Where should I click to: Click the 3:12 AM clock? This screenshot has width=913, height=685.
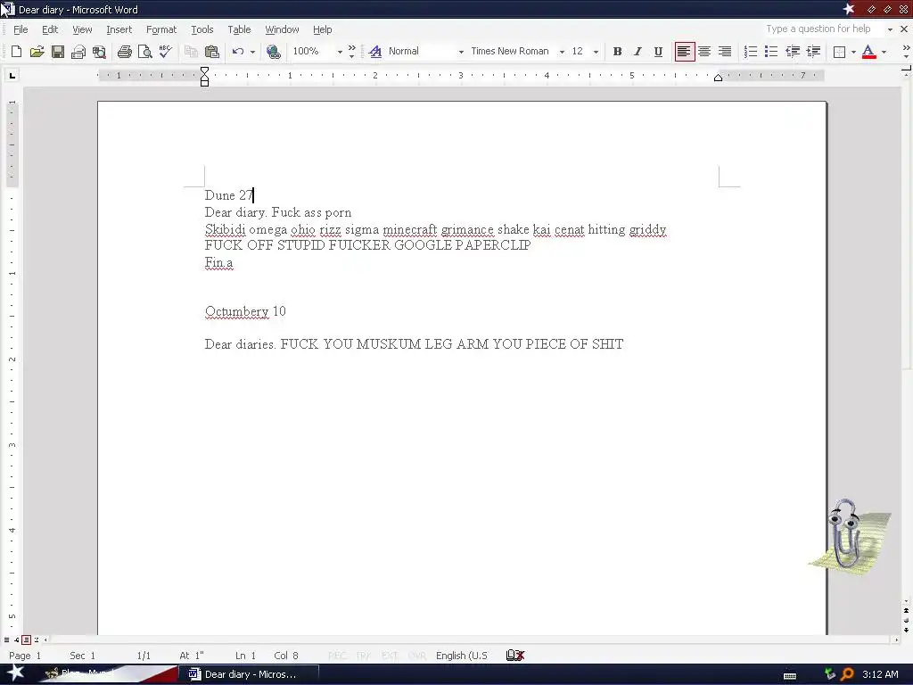click(x=880, y=674)
